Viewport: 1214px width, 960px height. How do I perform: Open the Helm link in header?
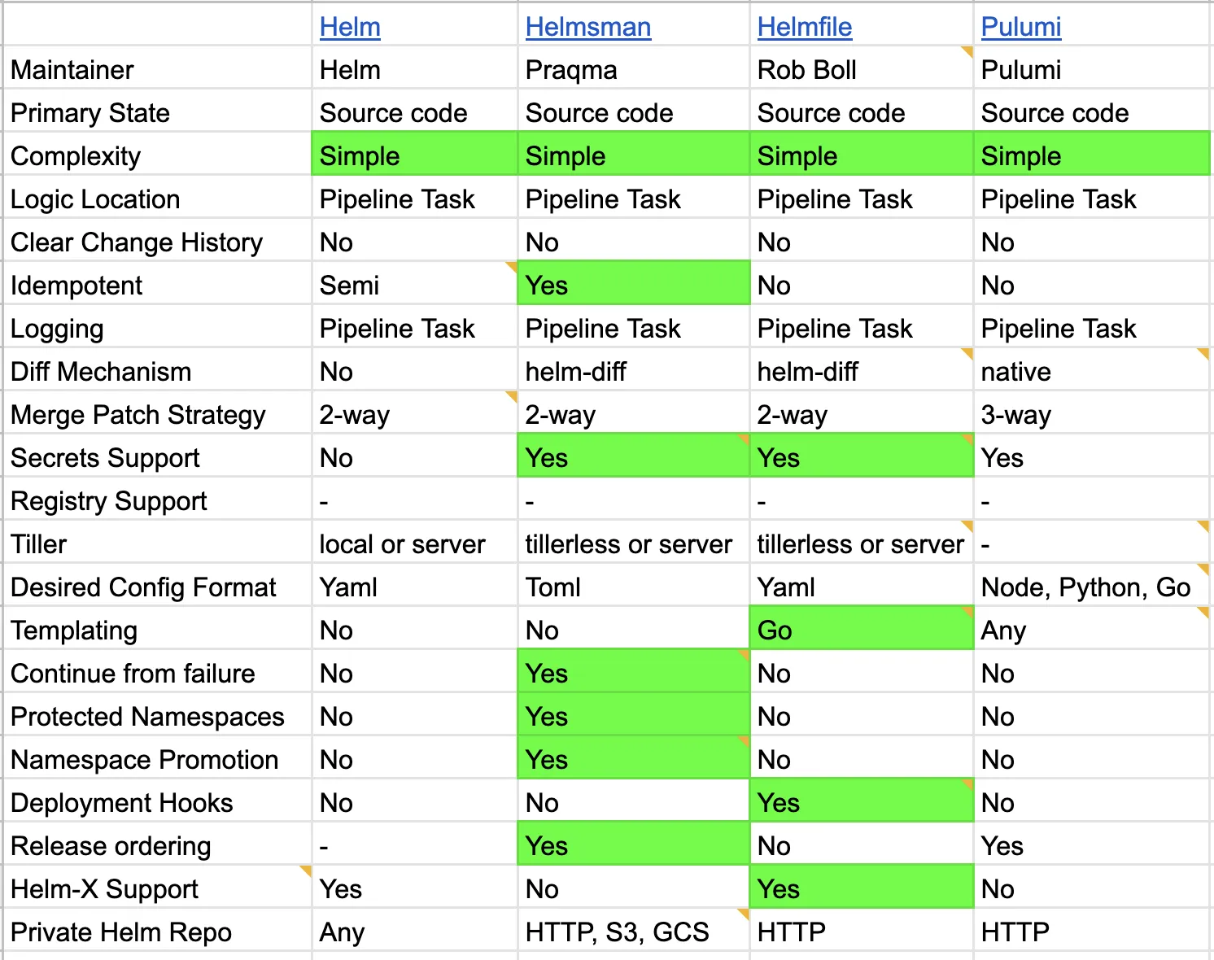[x=350, y=27]
